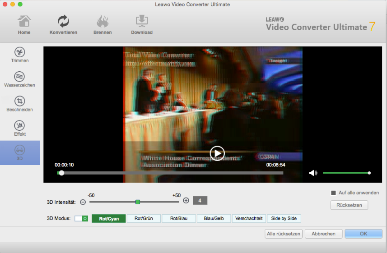Open the Konvertieren section
The height and width of the screenshot is (253, 387).
tap(63, 25)
